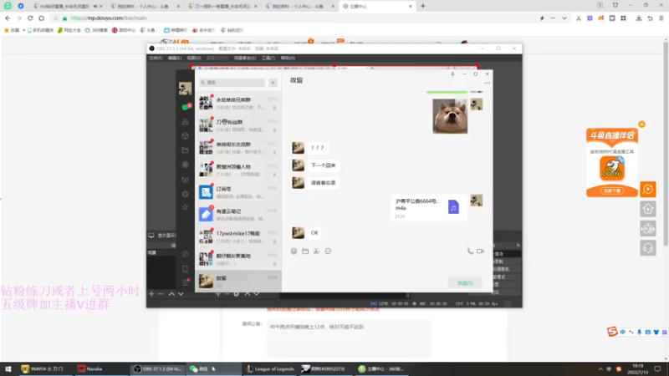Open the WeChat Moments shutter icon
This screenshot has width=669, height=376.
point(185,165)
